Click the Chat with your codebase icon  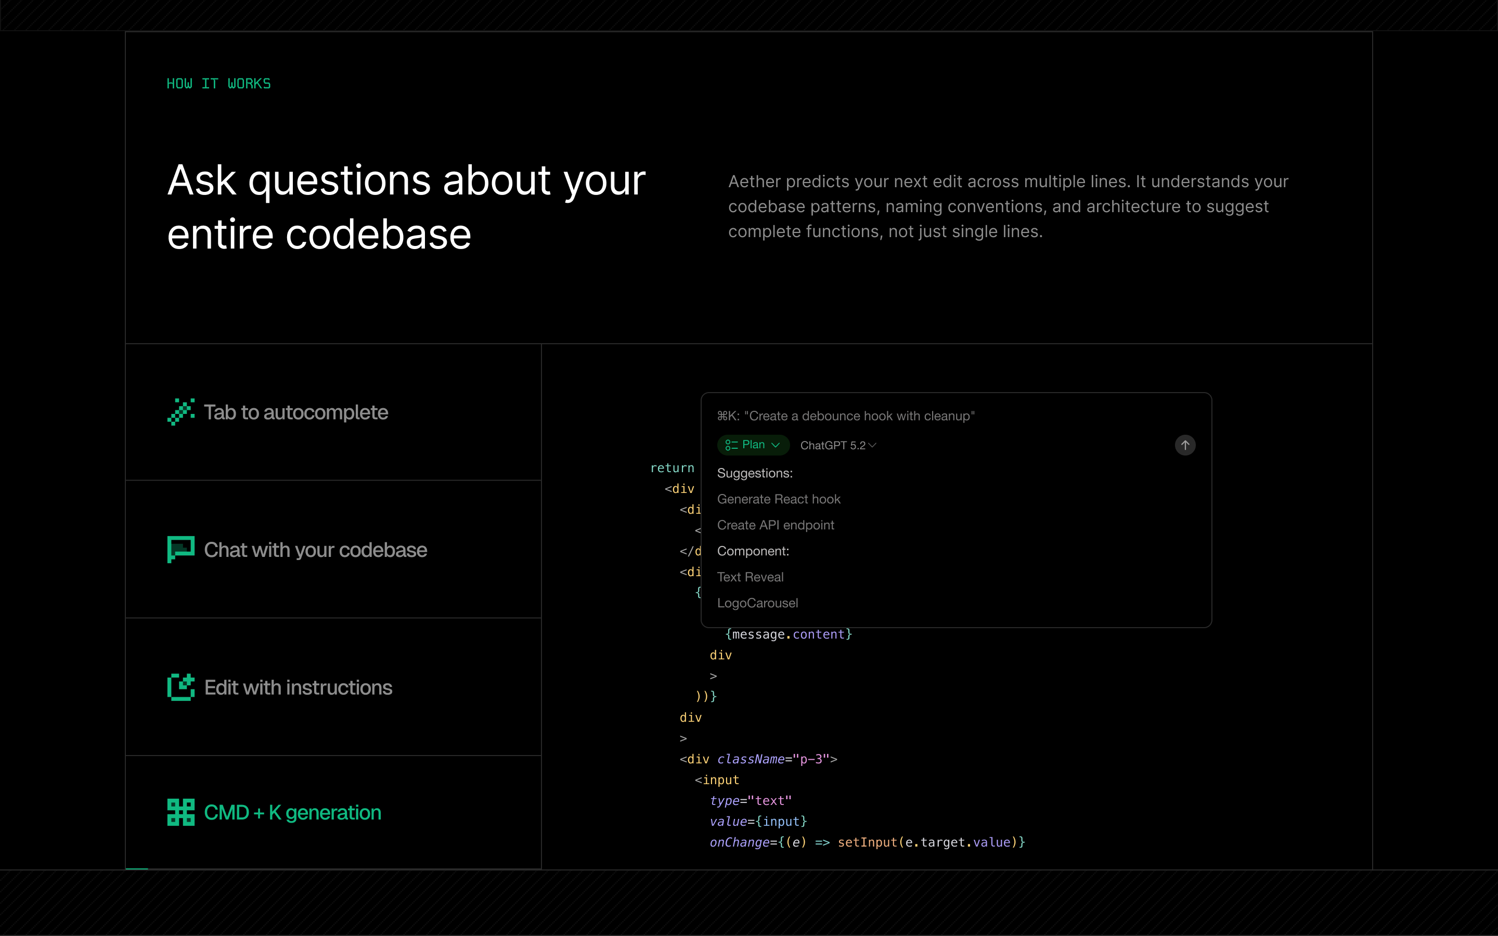coord(181,550)
